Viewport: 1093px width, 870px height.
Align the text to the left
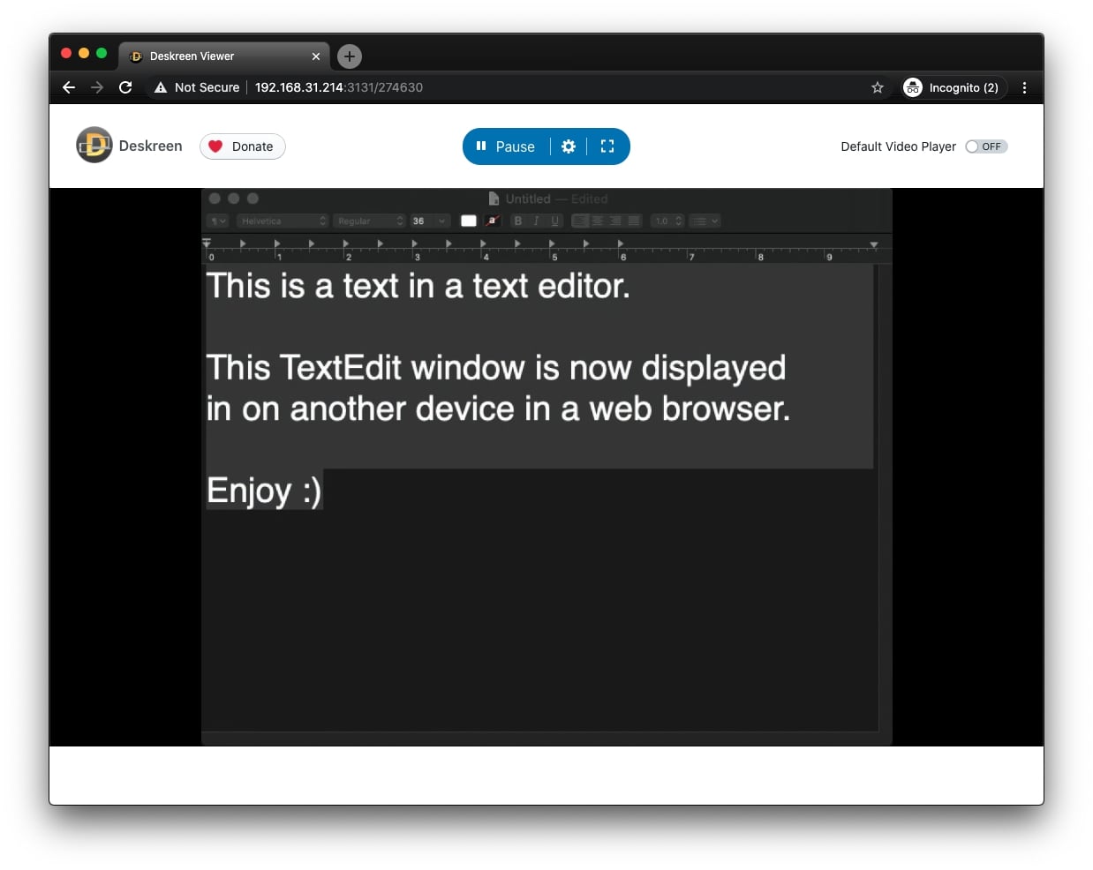tap(580, 221)
